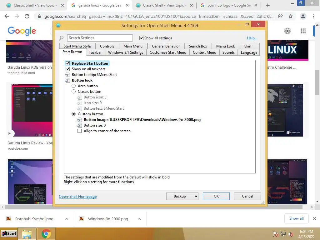This screenshot has height=240, width=320.
Task: Switch to the Start Menu Style tab
Action: pos(77,46)
